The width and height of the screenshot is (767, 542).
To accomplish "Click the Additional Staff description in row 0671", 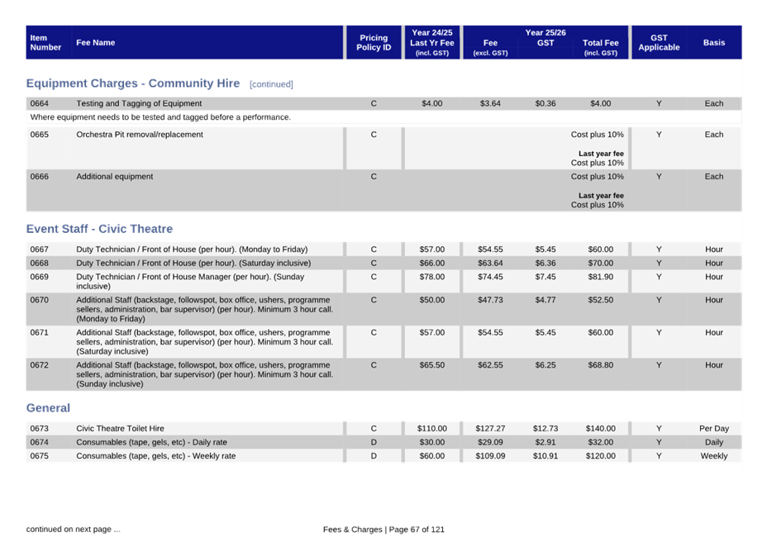I will point(204,342).
